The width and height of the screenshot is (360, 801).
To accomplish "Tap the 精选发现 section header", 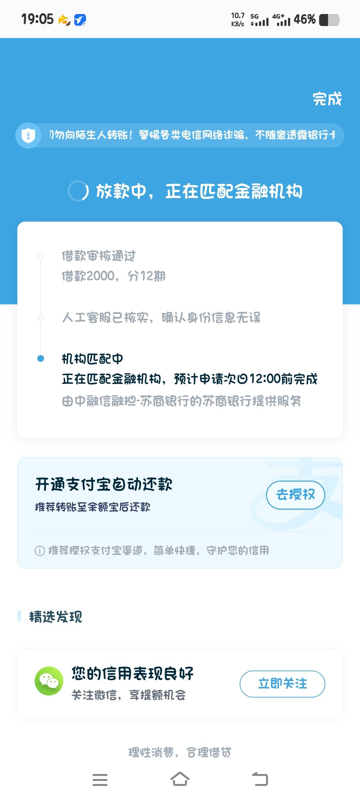I will 56,617.
